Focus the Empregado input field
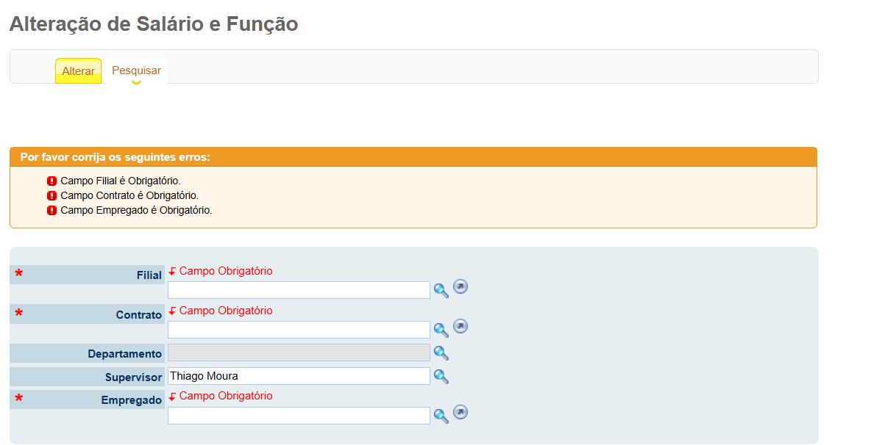 [299, 416]
